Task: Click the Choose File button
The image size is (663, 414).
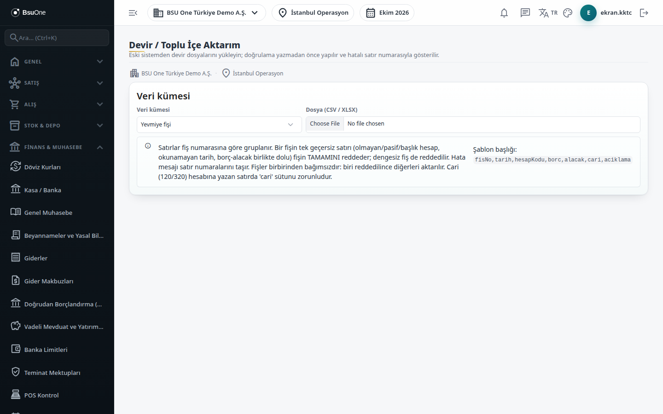Action: click(x=325, y=124)
